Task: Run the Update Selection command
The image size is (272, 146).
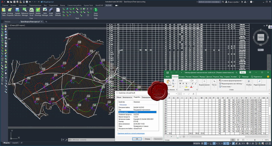Action: coord(17,12)
